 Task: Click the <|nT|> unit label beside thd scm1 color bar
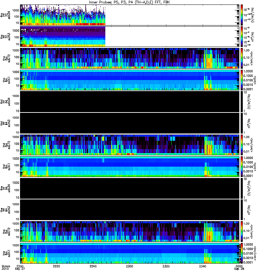[255, 167]
